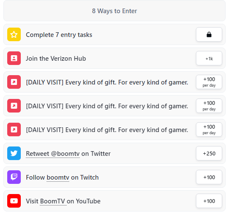Select Complete 7 entry tasks text

59,35
